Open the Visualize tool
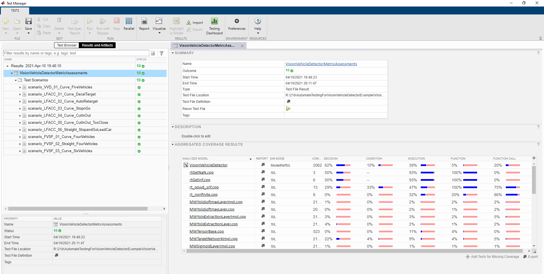 tap(159, 22)
